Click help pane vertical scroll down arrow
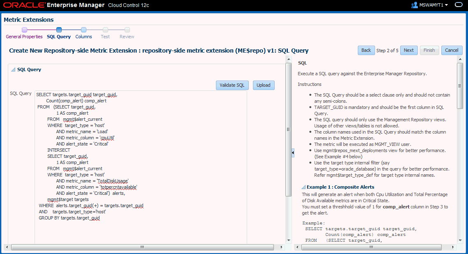The height and width of the screenshot is (254, 468). click(x=460, y=240)
